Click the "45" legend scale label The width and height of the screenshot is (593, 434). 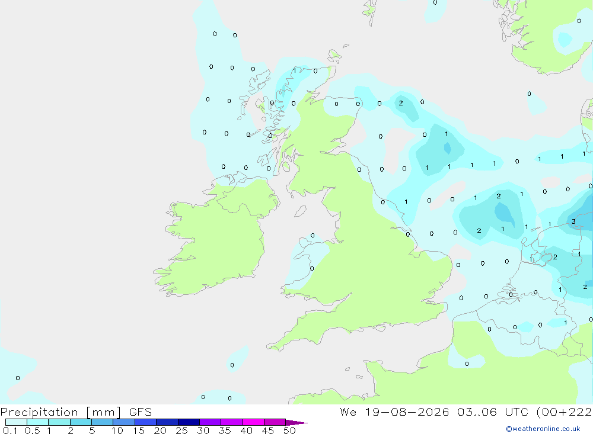[268, 430]
